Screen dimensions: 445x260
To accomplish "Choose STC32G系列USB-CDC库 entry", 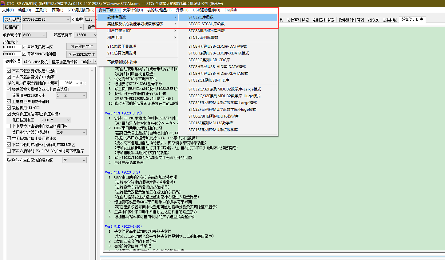I will tap(228, 60).
